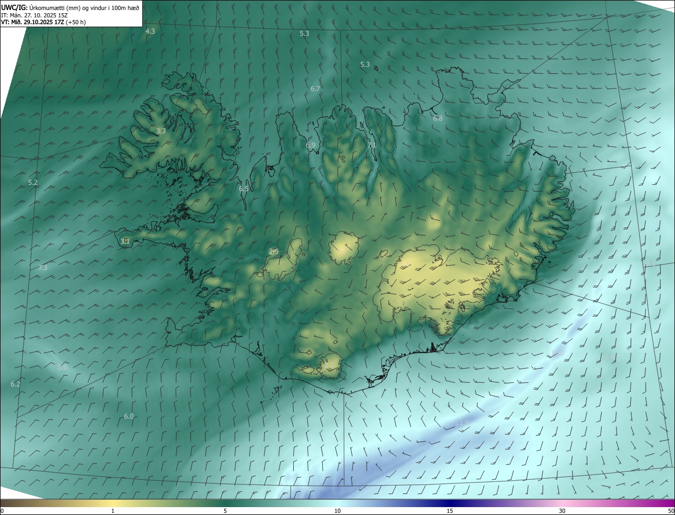Click the 4.3 value on the map
This screenshot has width=675, height=515.
coord(150,32)
